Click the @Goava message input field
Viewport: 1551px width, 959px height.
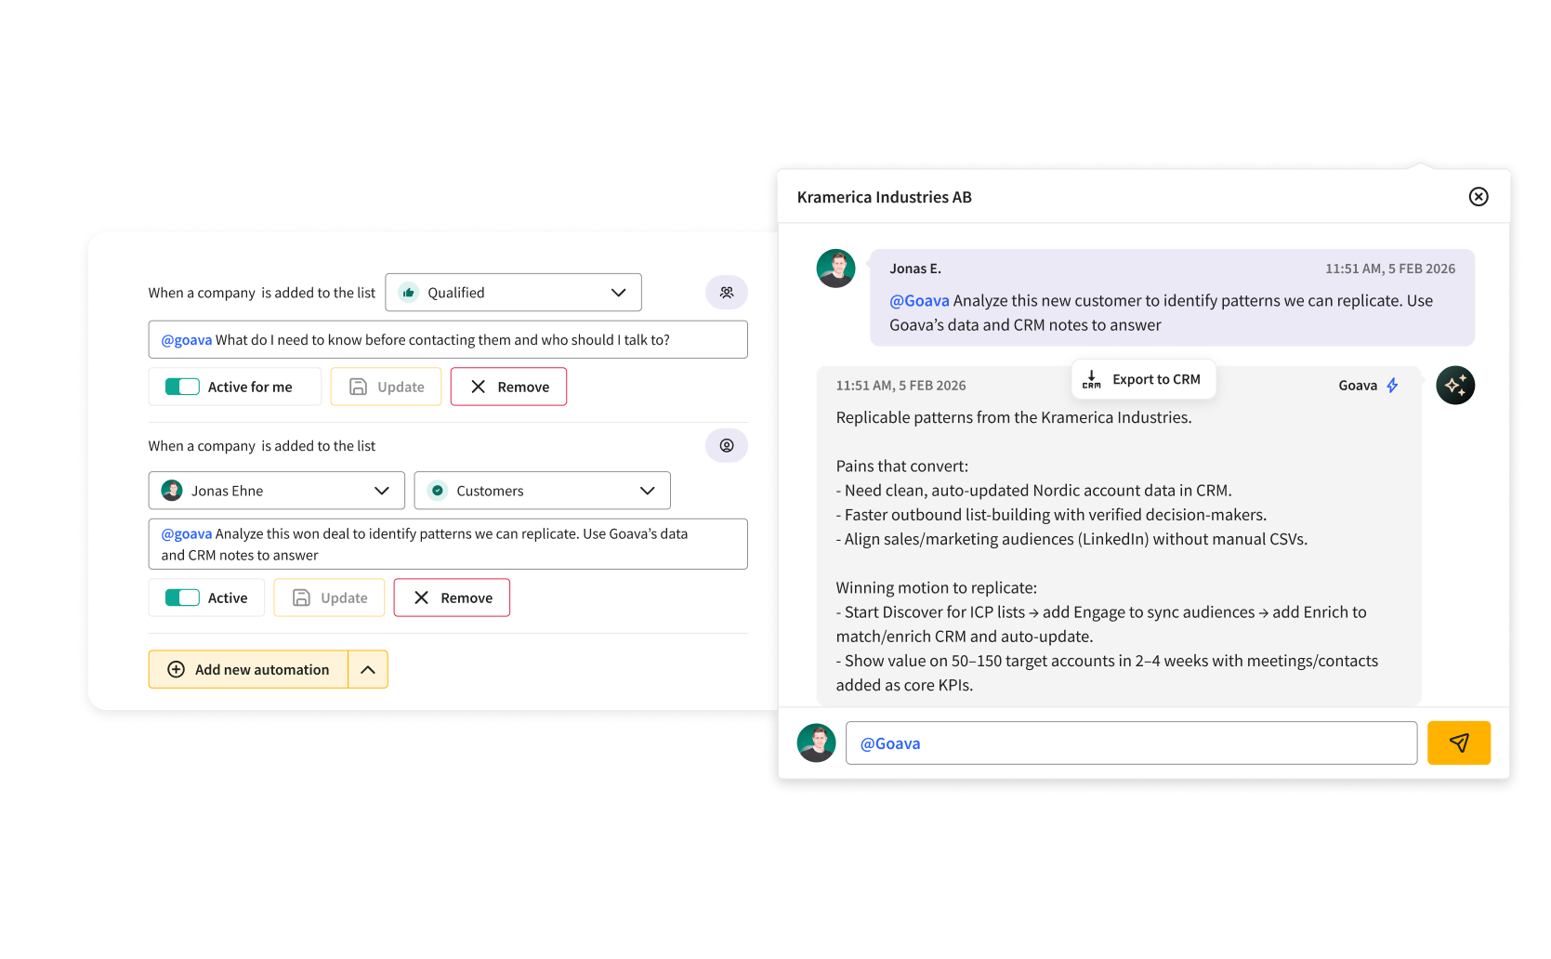pyautogui.click(x=1130, y=743)
